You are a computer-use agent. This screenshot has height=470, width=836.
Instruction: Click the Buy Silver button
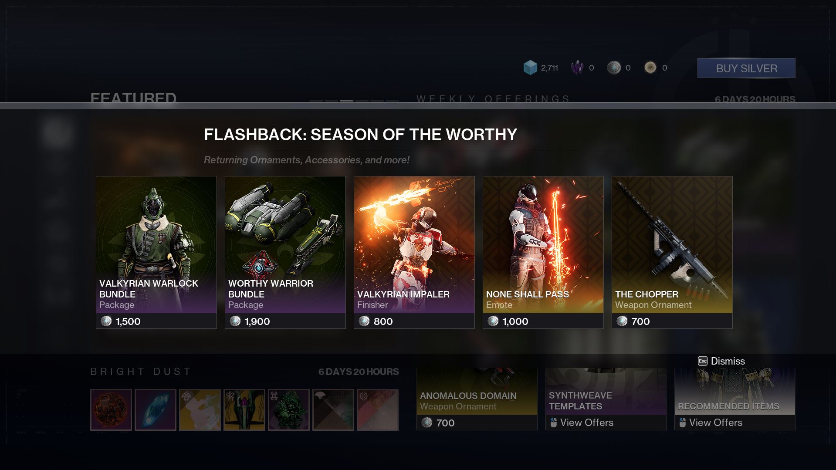(x=746, y=68)
